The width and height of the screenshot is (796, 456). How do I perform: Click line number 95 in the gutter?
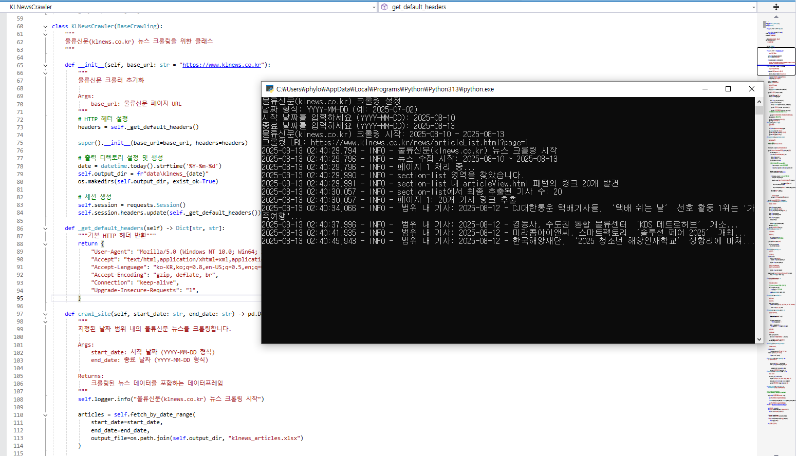(20, 298)
